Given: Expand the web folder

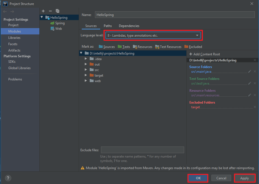Looking at the screenshot, I should pos(86,81).
